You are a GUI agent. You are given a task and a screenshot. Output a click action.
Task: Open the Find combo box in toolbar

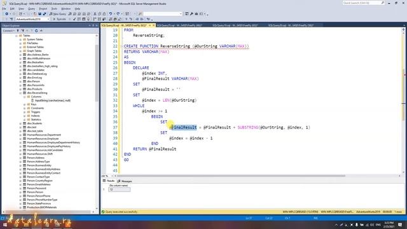tap(163, 14)
